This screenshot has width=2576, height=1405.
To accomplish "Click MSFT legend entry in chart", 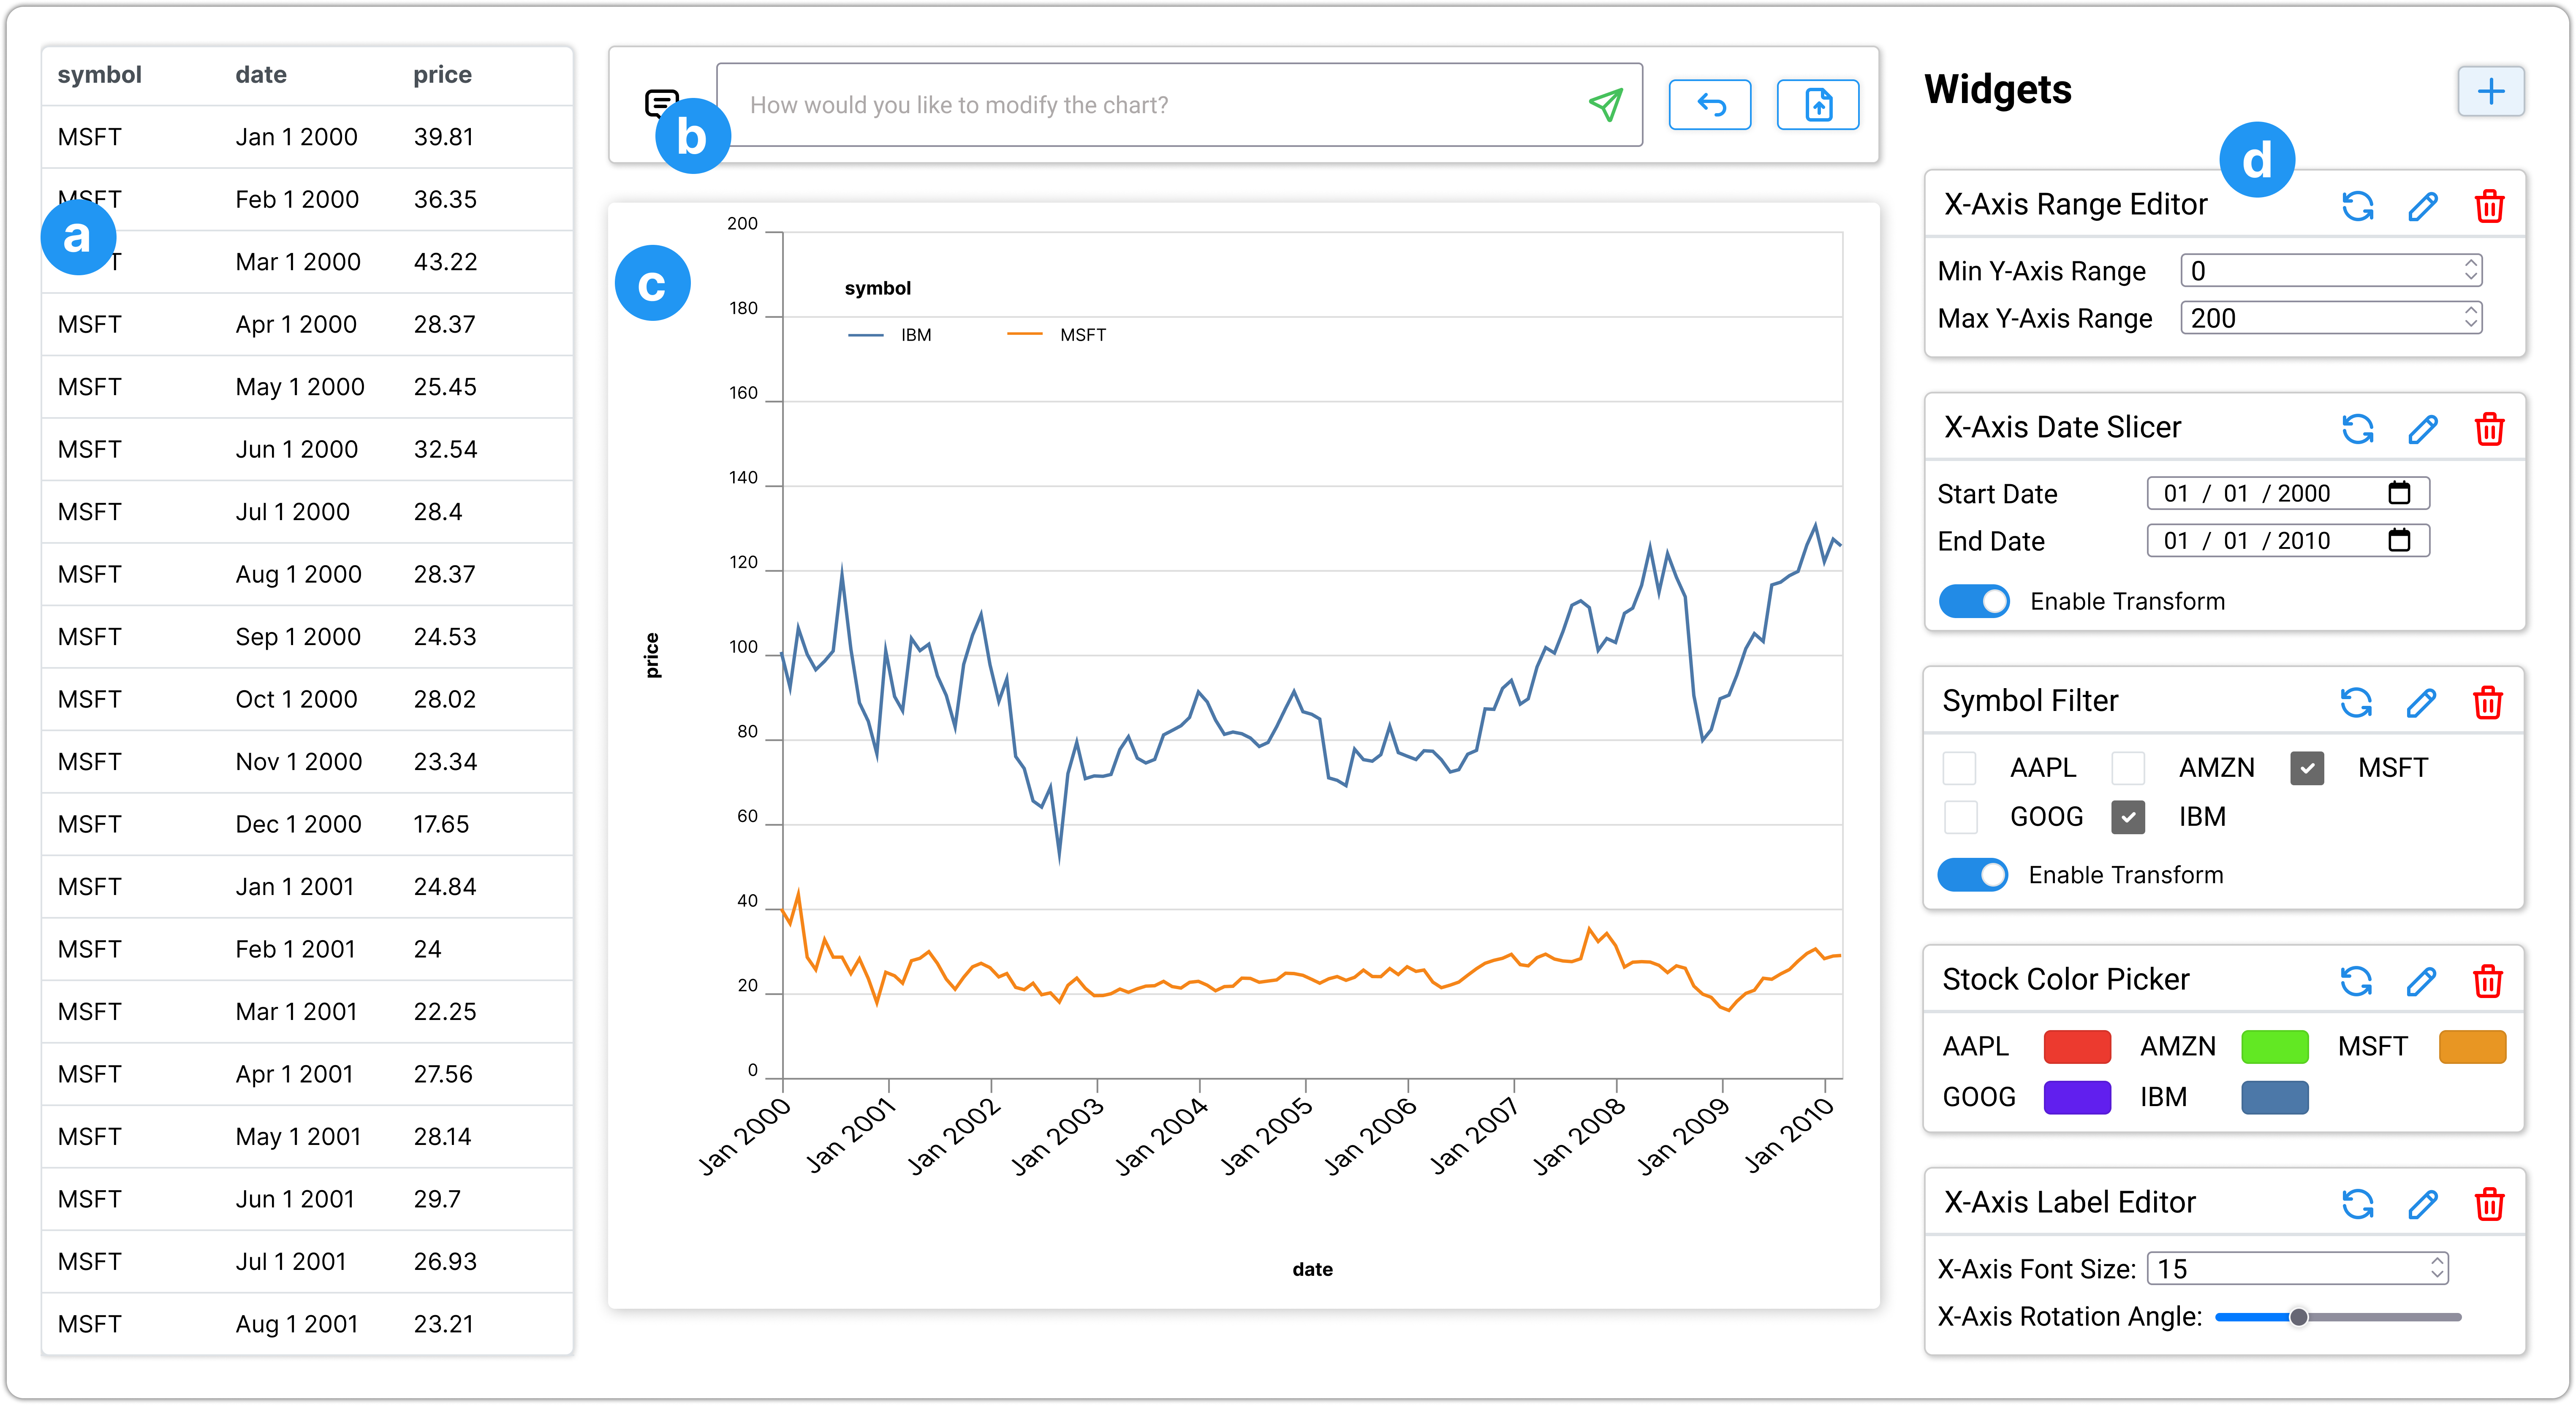I will (1056, 335).
